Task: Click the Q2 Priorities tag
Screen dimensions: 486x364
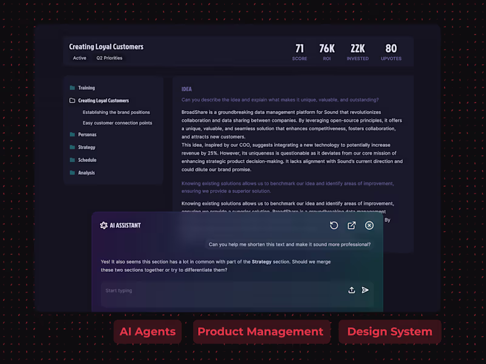Action: pos(109,58)
